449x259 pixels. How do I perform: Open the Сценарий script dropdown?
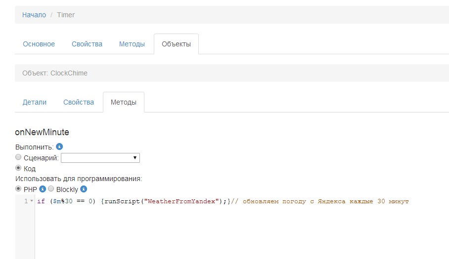(x=100, y=158)
